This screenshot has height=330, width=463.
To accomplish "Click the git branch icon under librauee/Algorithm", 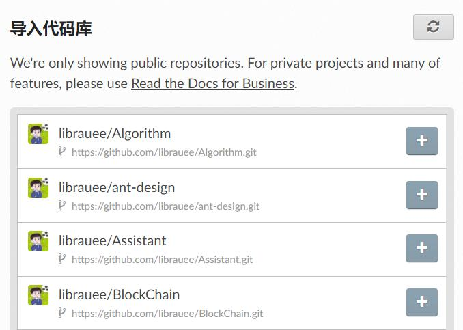I will [62, 152].
